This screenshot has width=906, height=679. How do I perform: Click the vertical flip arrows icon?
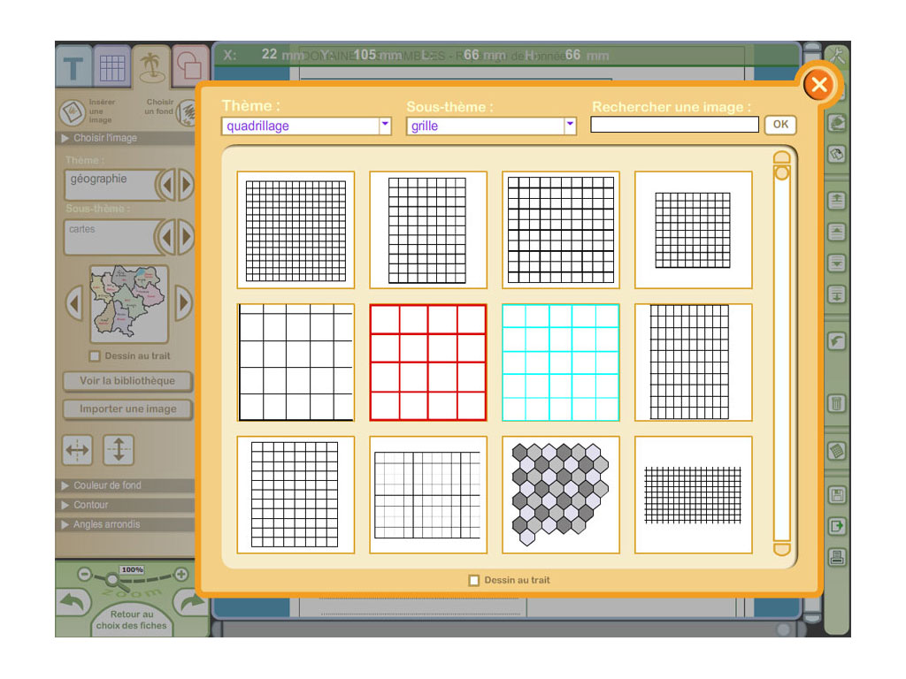[x=119, y=450]
